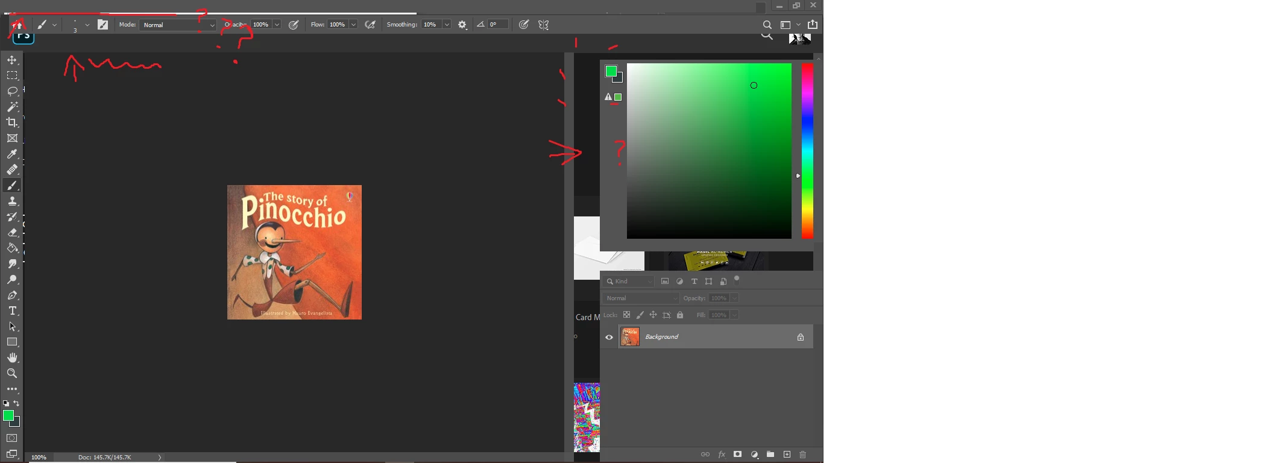The width and height of the screenshot is (1266, 463).
Task: Click the layer style fx icon
Action: point(722,455)
